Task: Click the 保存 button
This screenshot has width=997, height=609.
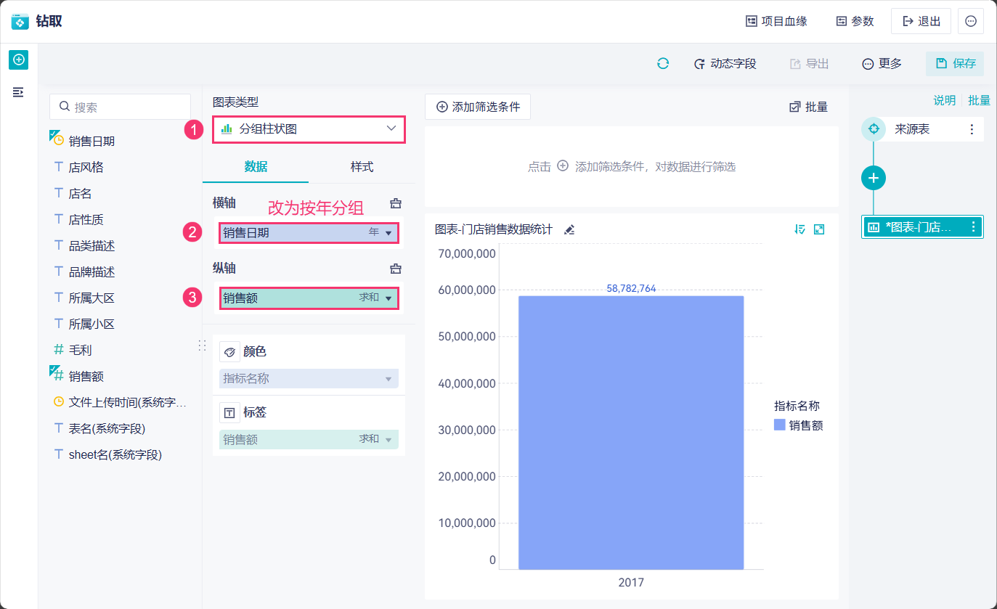Action: [955, 64]
